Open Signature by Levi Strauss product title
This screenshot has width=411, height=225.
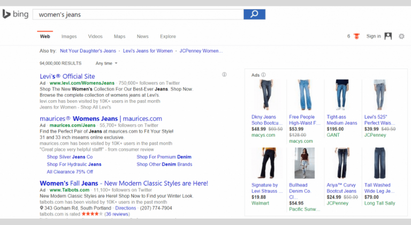[267, 188]
